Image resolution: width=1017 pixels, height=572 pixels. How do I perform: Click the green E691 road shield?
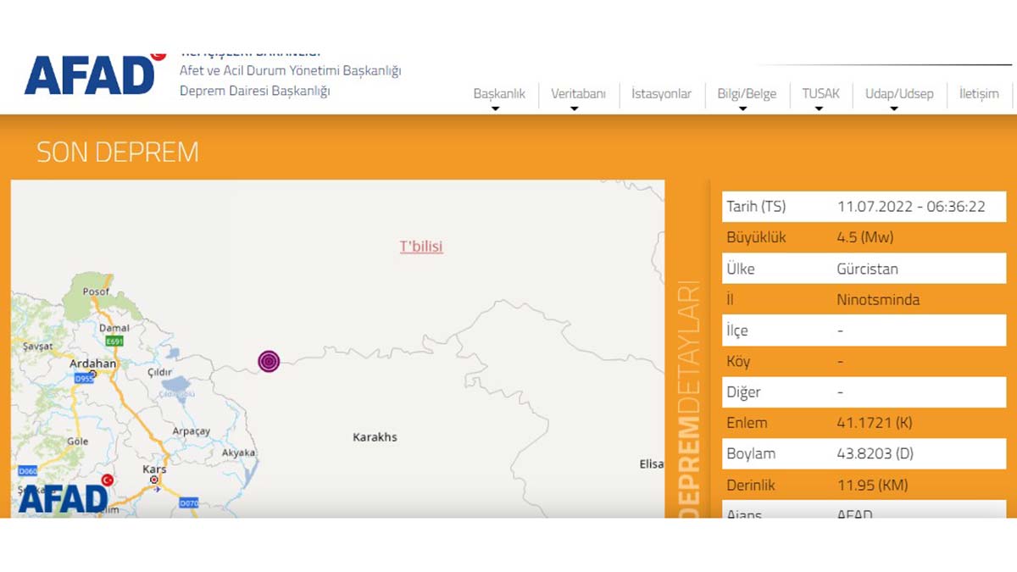(114, 341)
